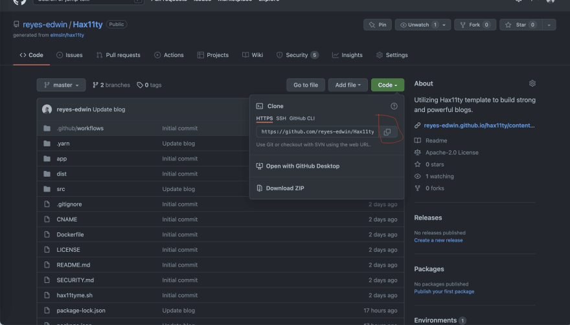570x325 pixels.
Task: Click the CNAME file icon
Action: point(47,219)
